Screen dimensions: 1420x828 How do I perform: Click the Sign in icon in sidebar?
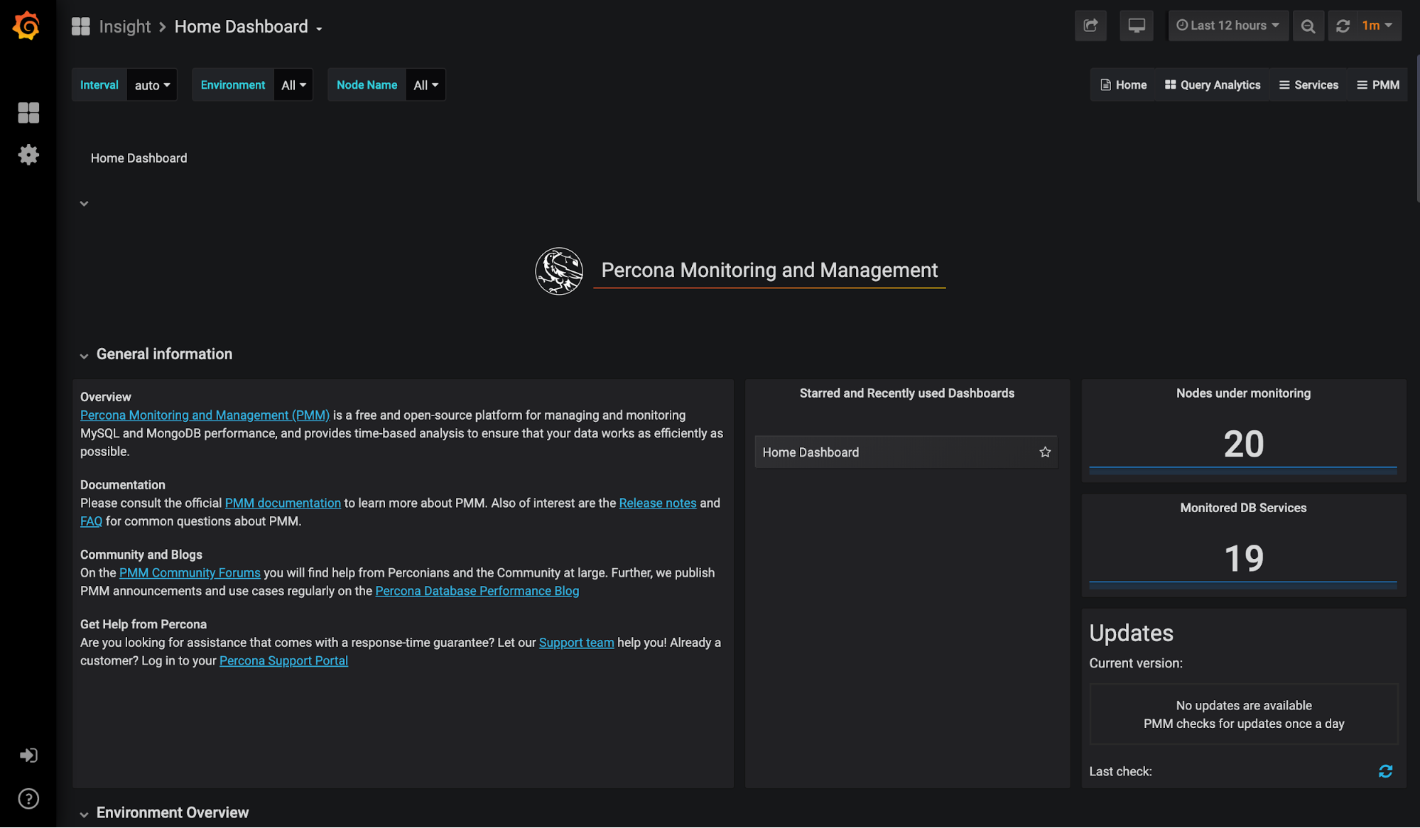(28, 755)
